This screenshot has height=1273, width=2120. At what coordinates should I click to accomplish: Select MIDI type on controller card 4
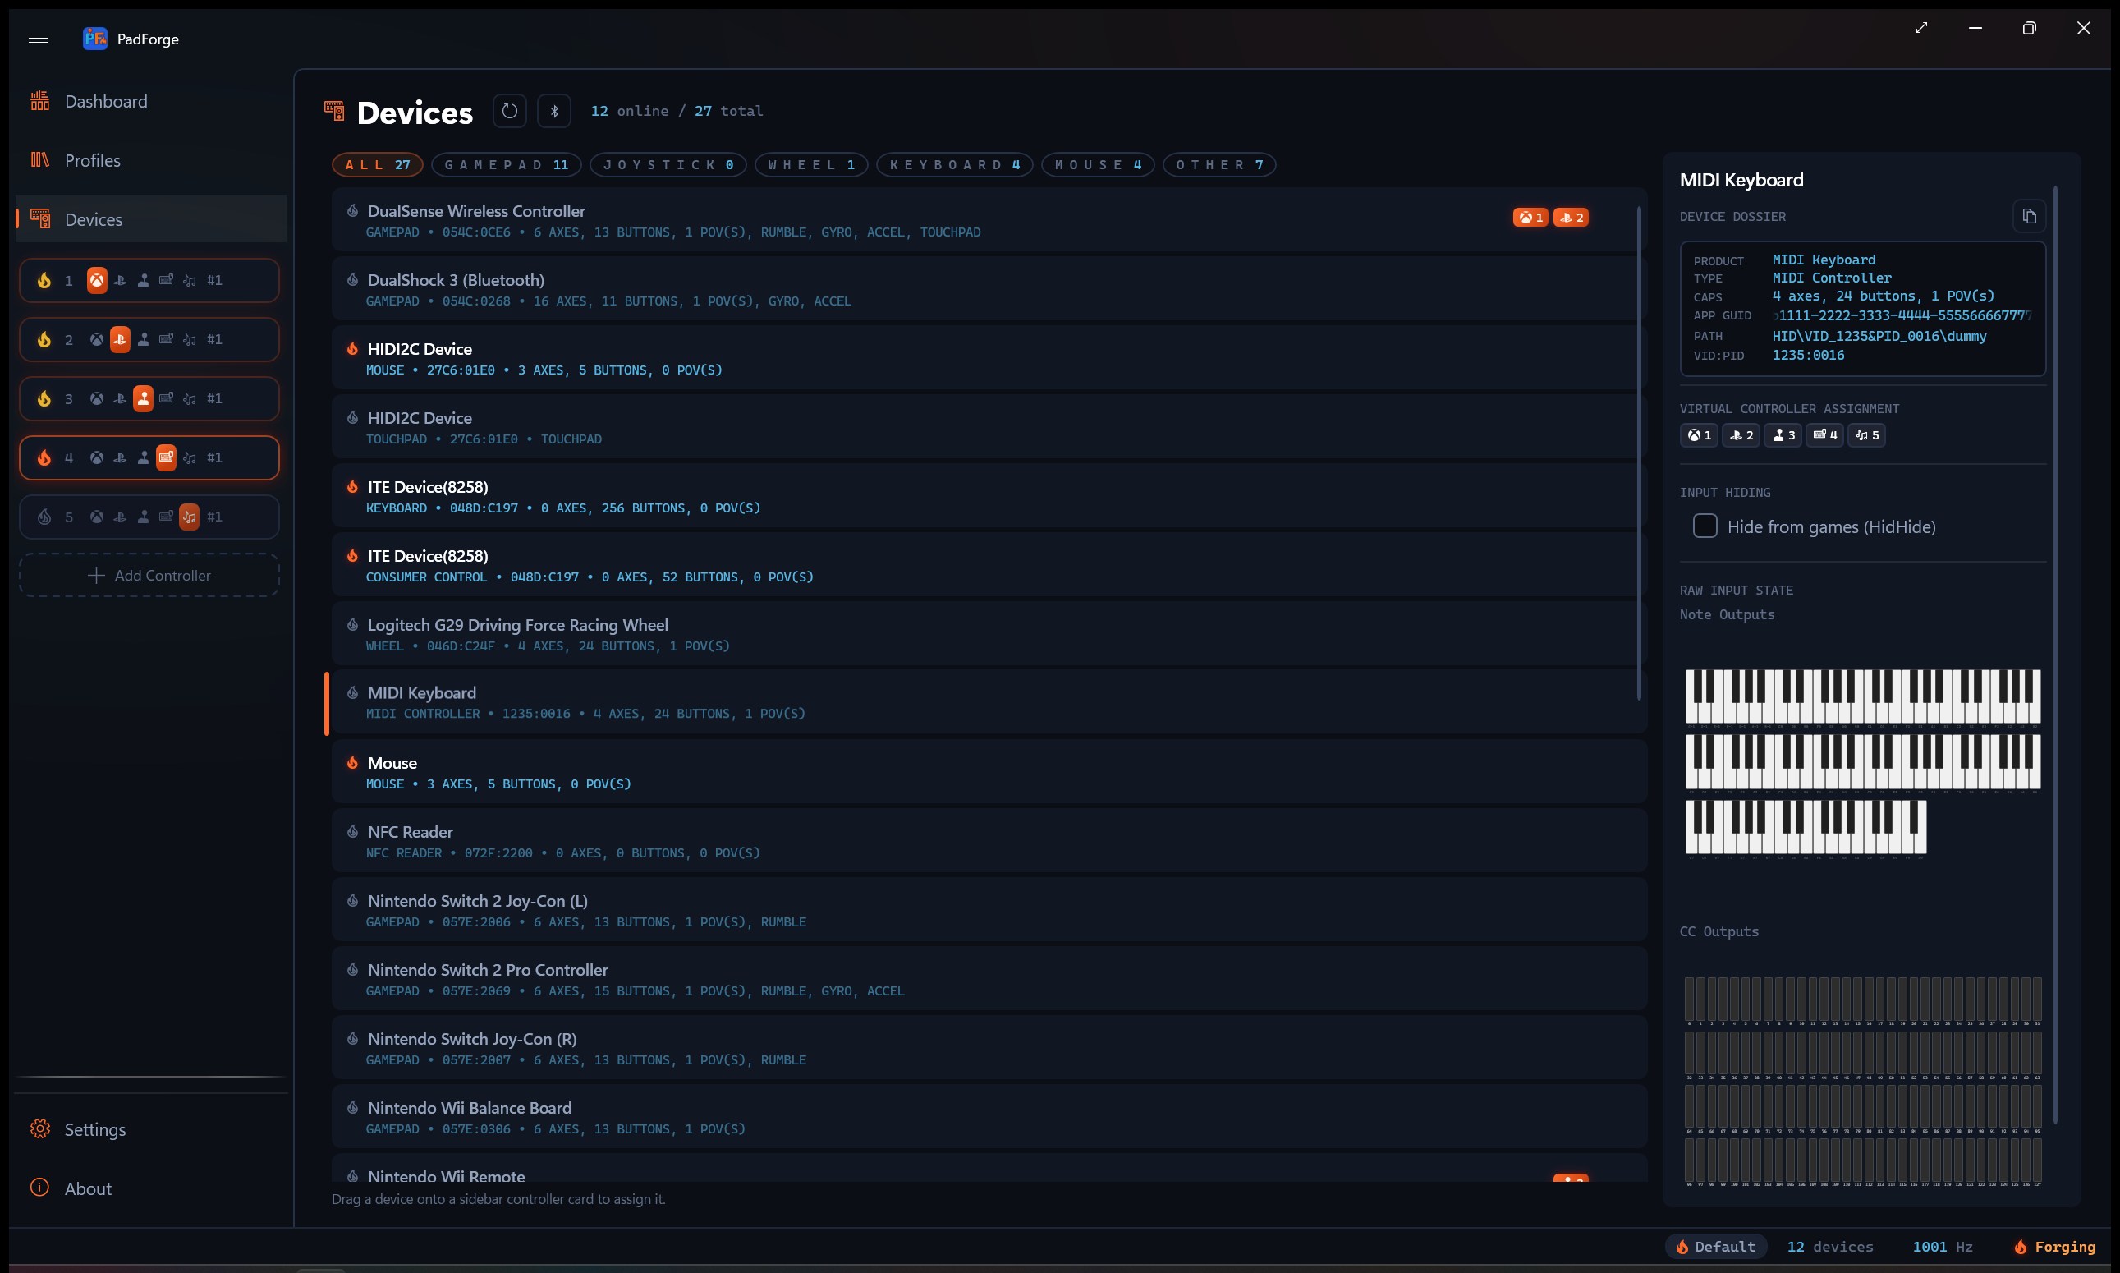pyautogui.click(x=190, y=458)
